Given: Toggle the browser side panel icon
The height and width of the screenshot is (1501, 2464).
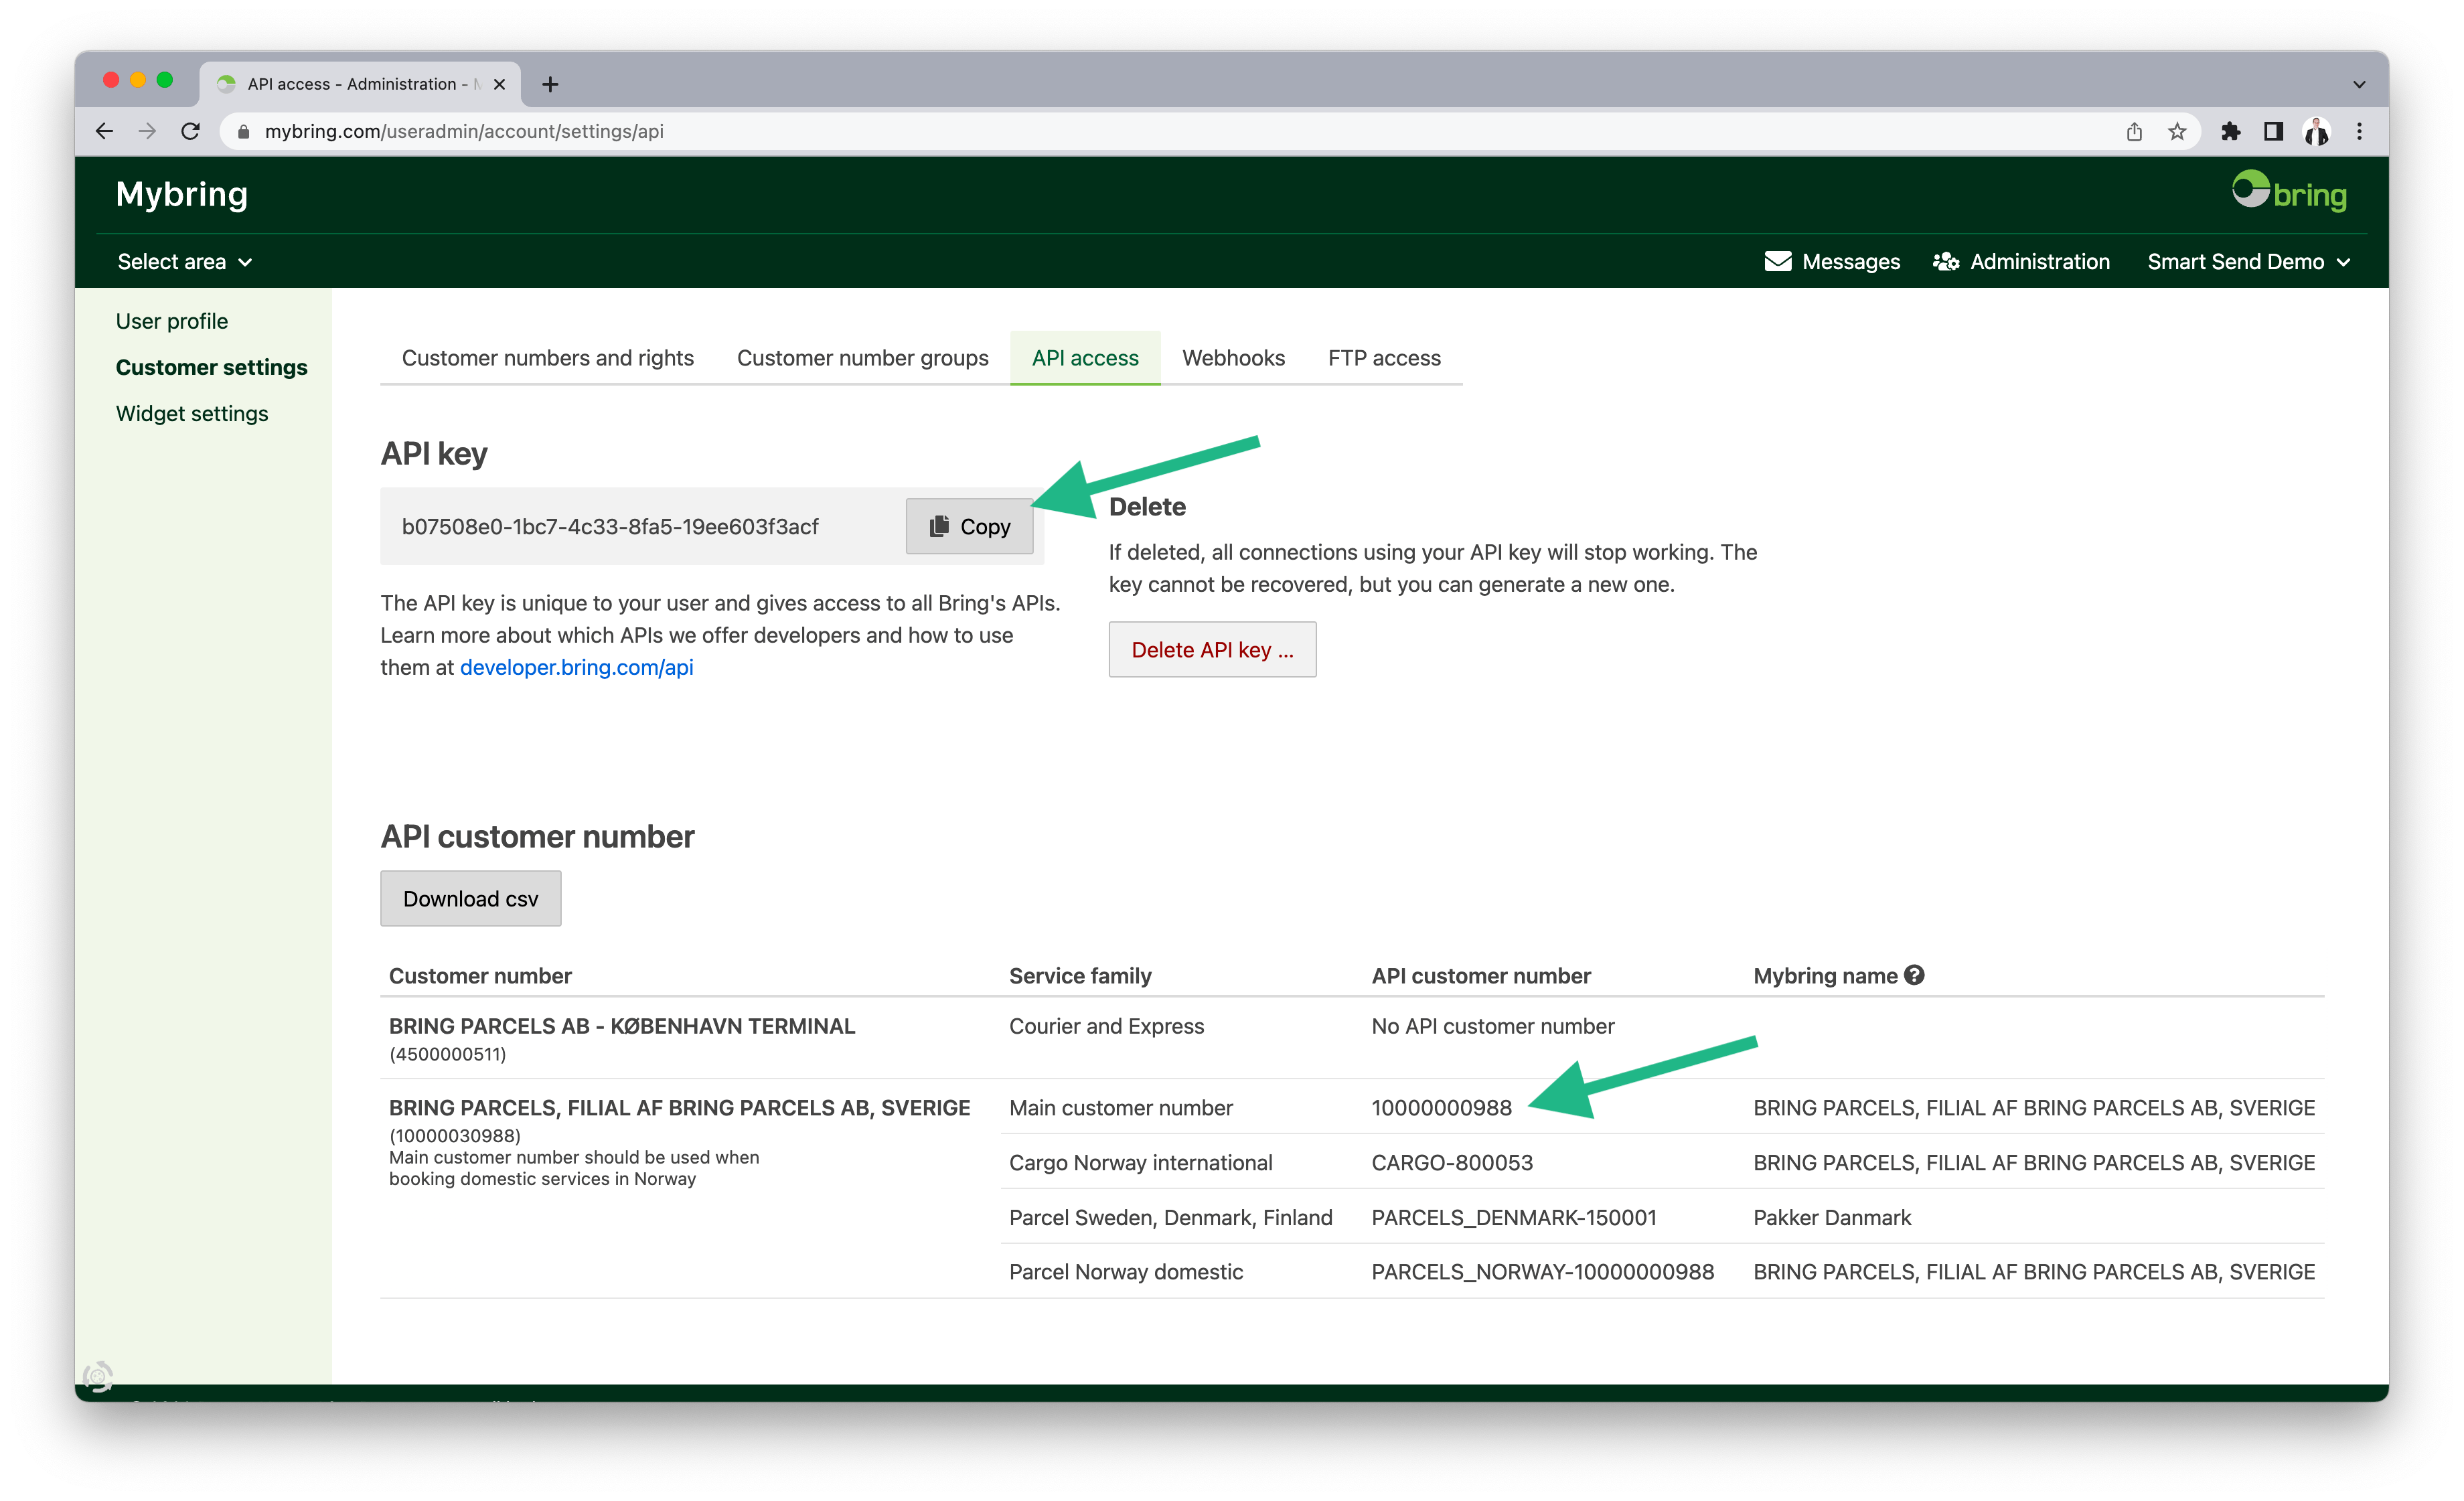Looking at the screenshot, I should pos(2273,131).
